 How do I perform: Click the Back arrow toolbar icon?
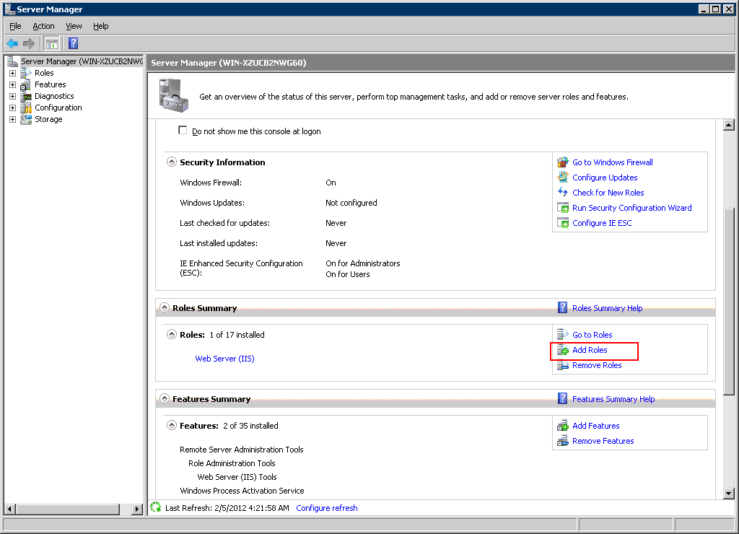click(12, 43)
